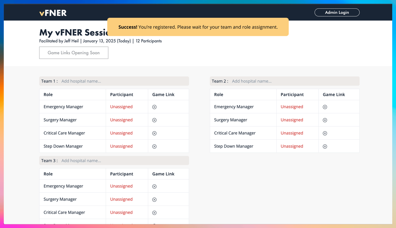Click Critical Care Manager role in Team 2

[x=235, y=133]
